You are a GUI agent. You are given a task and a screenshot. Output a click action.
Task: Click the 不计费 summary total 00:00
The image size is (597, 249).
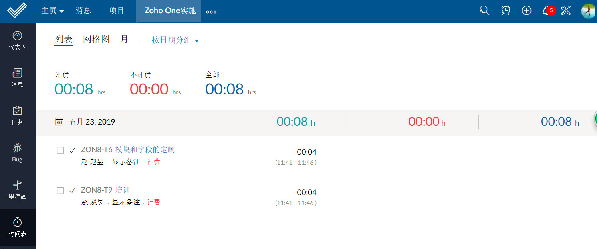149,89
